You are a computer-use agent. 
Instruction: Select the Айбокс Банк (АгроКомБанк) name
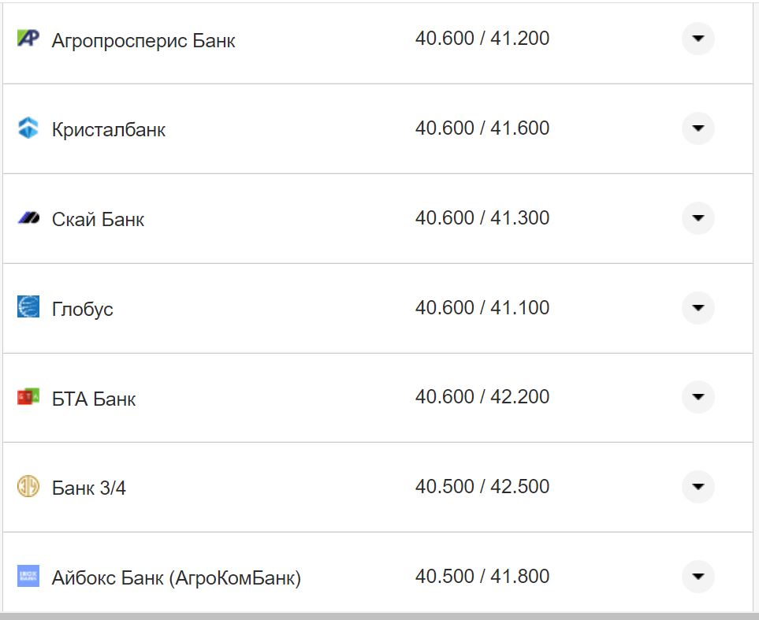click(177, 578)
